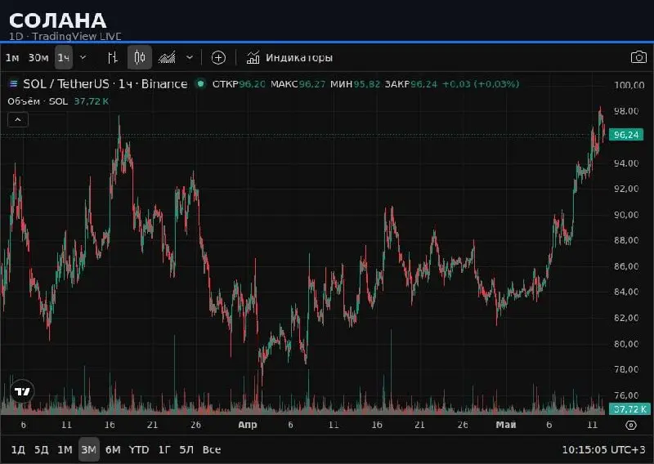Image resolution: width=654 pixels, height=464 pixels.
Task: Select the 30м timeframe
Action: [x=38, y=57]
